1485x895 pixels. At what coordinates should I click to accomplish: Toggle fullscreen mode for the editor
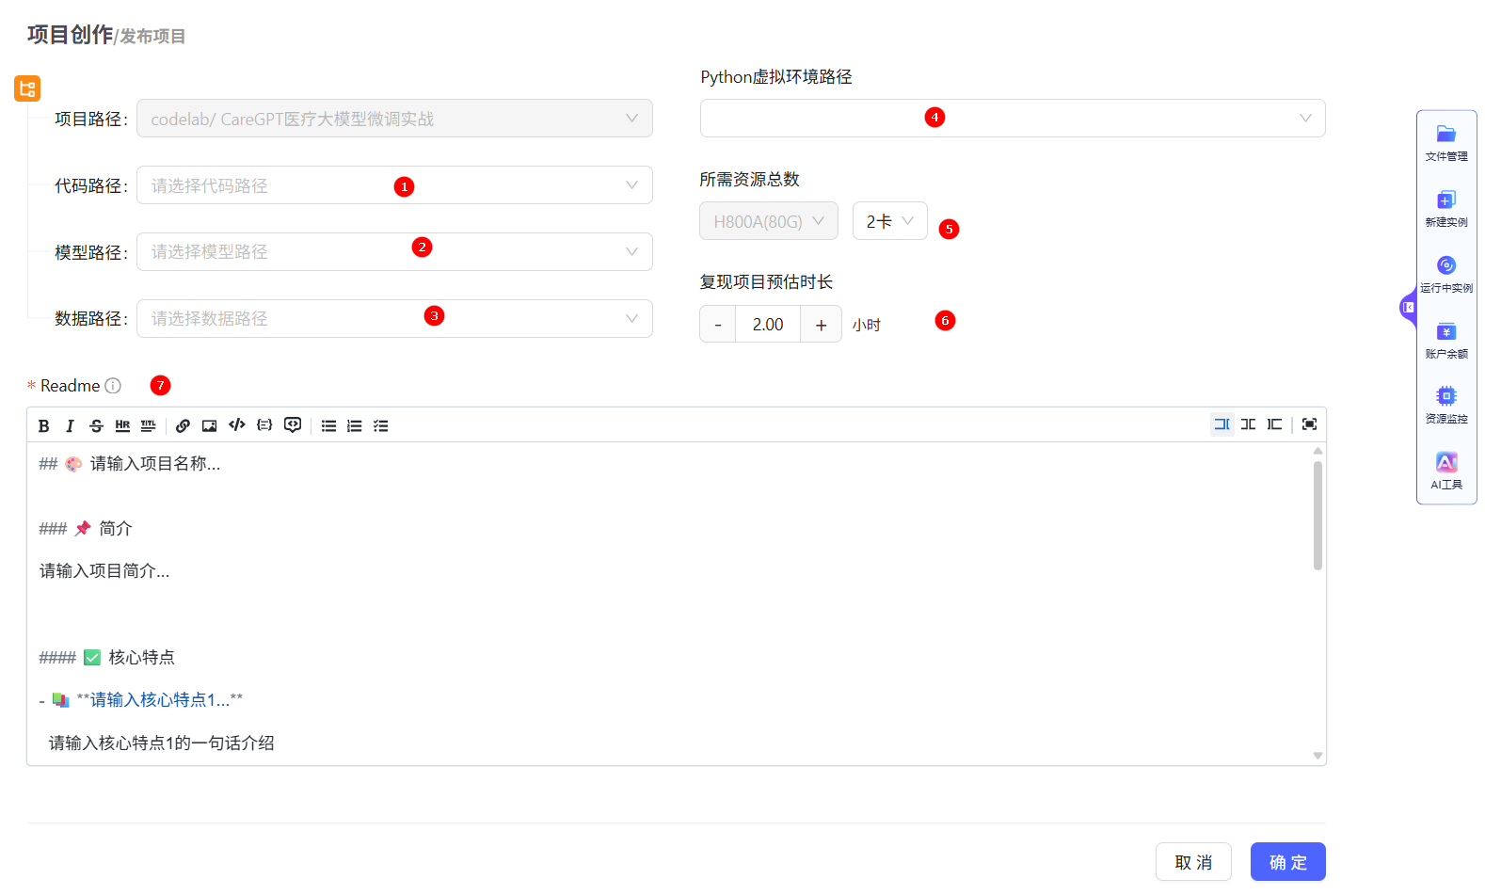[x=1309, y=424]
